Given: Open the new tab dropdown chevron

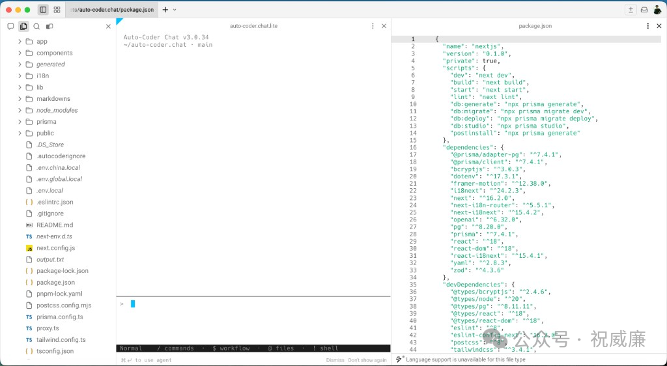Looking at the screenshot, I should tap(175, 10).
